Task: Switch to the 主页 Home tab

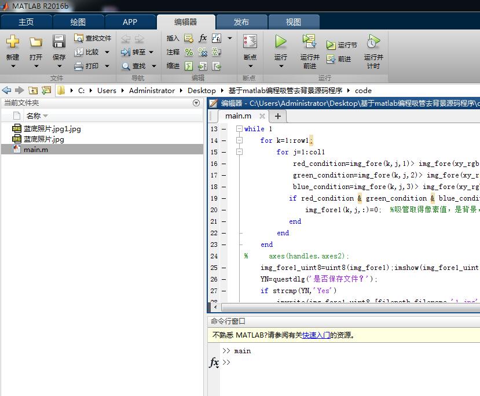Action: (26, 22)
